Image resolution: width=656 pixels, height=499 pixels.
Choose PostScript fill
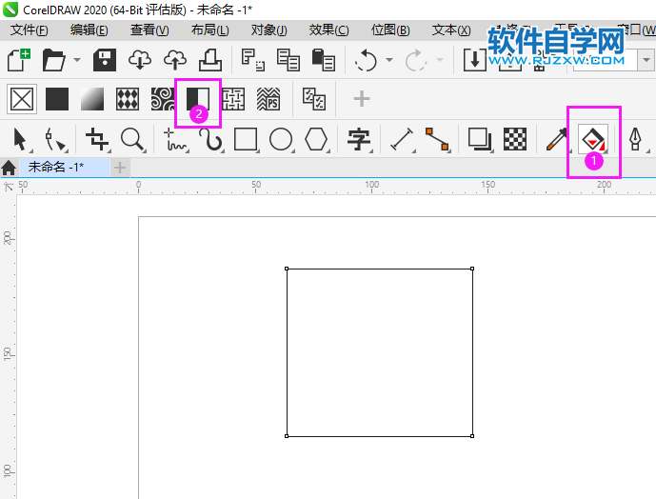click(268, 99)
